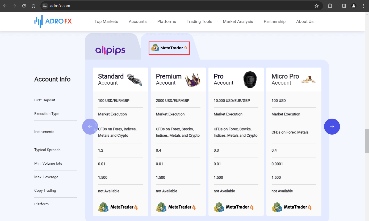Screen dimensions: 369x221
Task: Click MetaTrader 4 logo in Pro column
Action: point(234,207)
